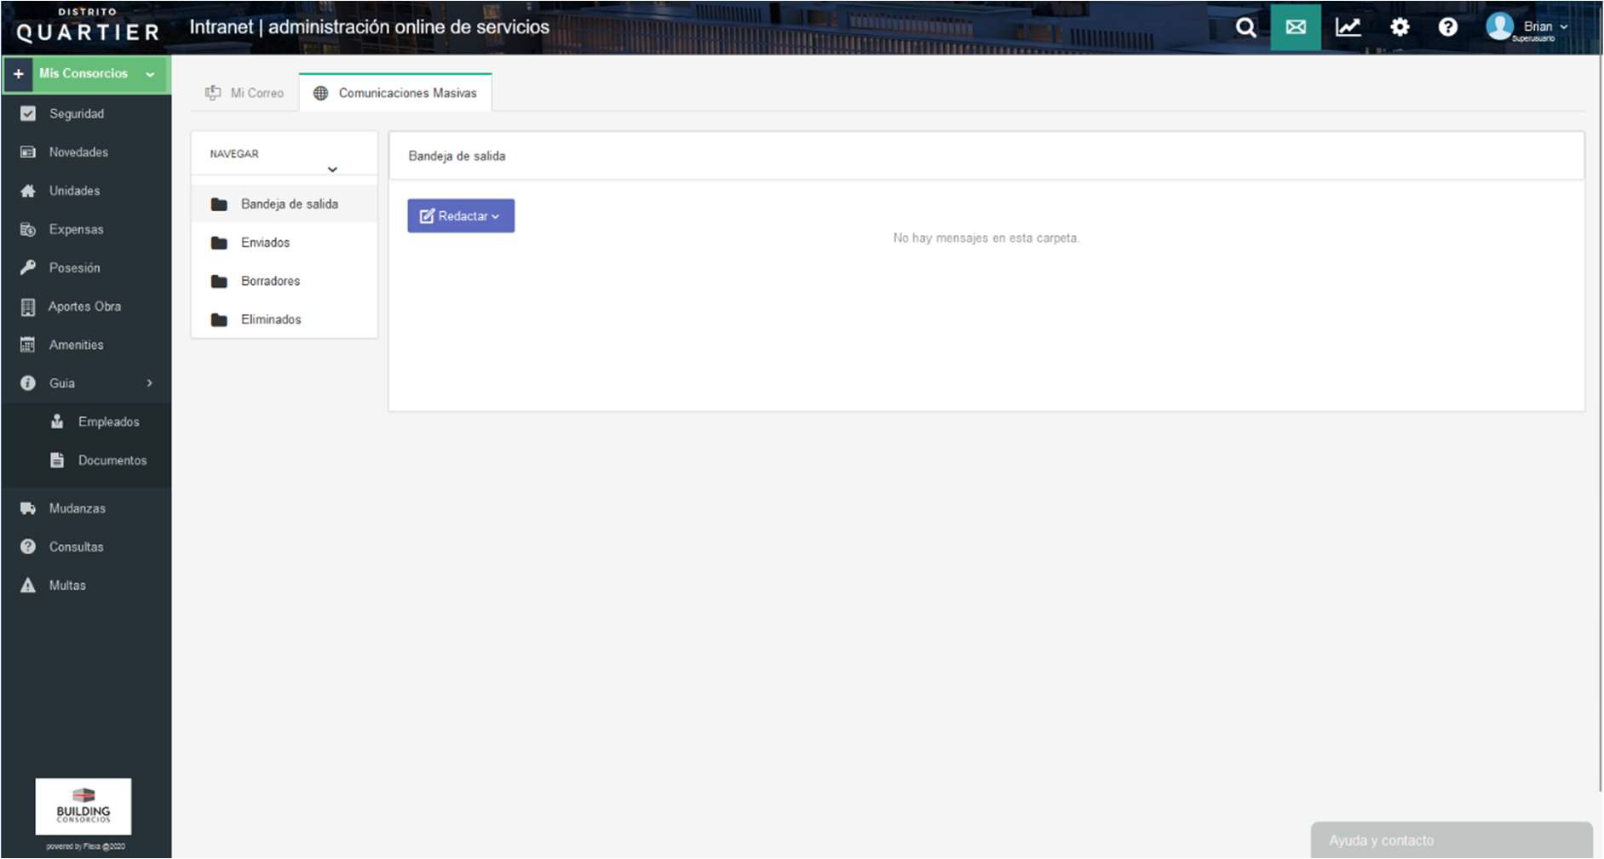The image size is (1604, 859).
Task: Click the globe icon on Comunicaciones Masivas tab
Action: click(x=320, y=93)
